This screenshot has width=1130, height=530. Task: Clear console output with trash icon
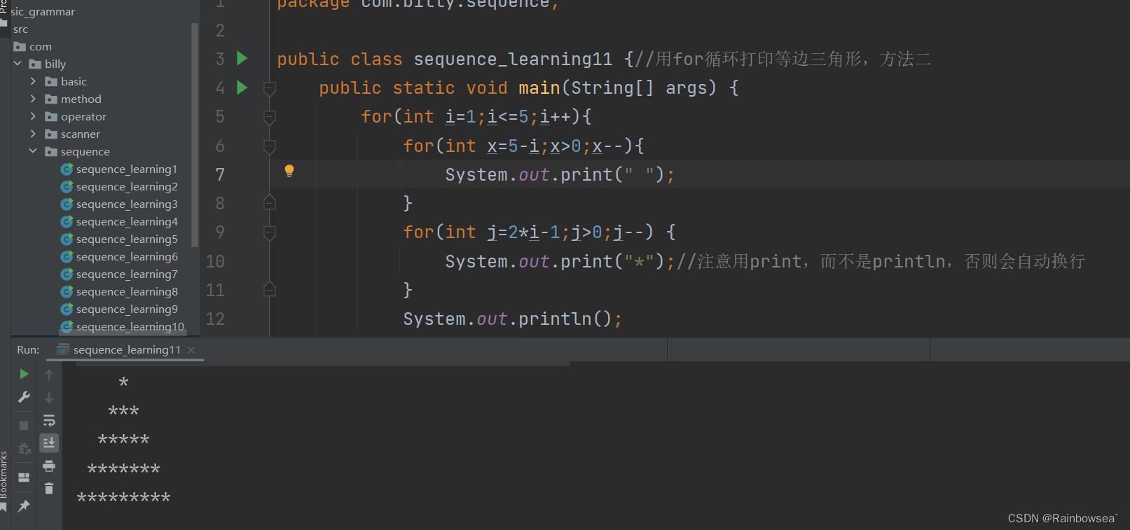tap(49, 488)
